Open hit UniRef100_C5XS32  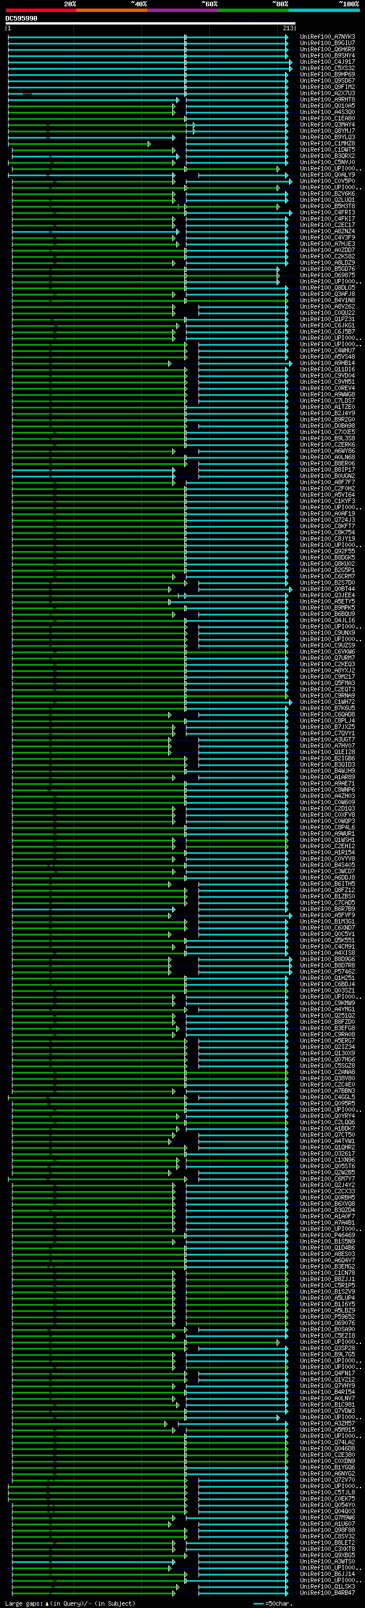pyautogui.click(x=327, y=68)
